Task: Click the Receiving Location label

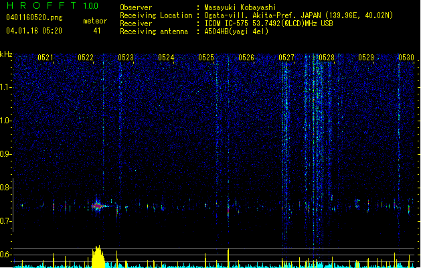Action: (x=156, y=15)
